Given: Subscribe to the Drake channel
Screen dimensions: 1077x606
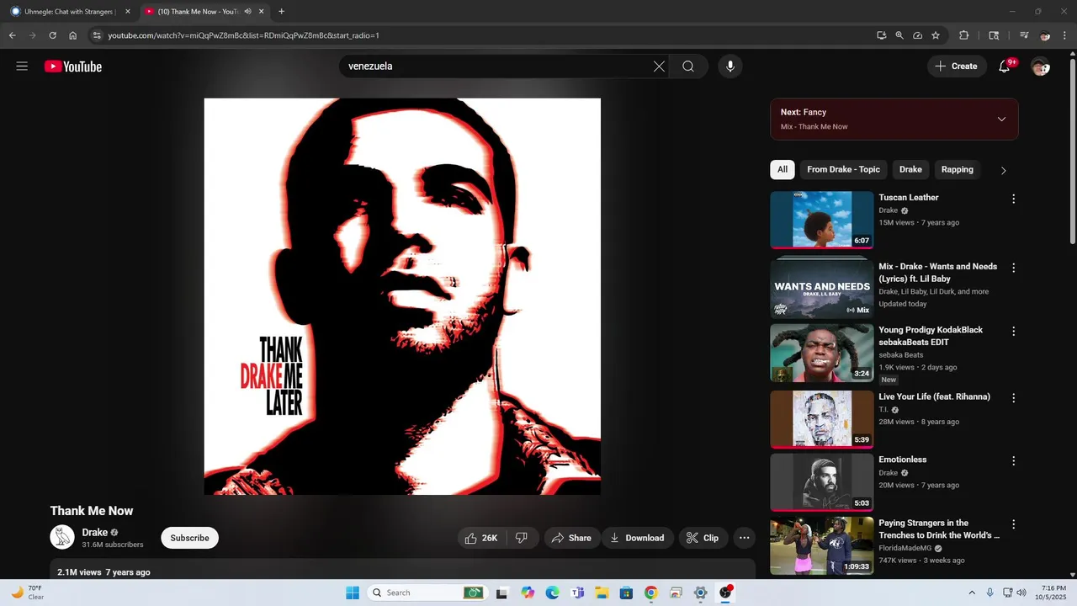Looking at the screenshot, I should 189,538.
